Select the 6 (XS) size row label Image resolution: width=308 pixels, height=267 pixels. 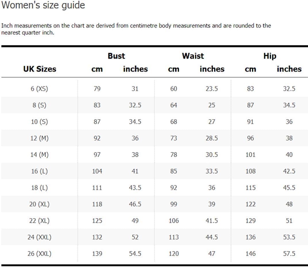click(39, 89)
